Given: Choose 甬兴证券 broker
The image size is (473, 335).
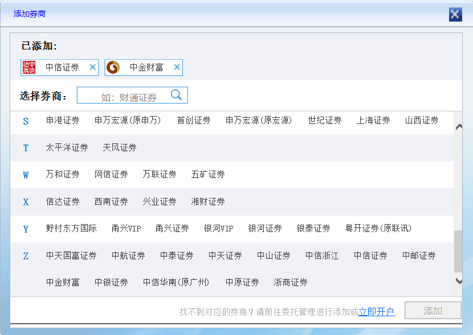Looking at the screenshot, I should [x=172, y=228].
